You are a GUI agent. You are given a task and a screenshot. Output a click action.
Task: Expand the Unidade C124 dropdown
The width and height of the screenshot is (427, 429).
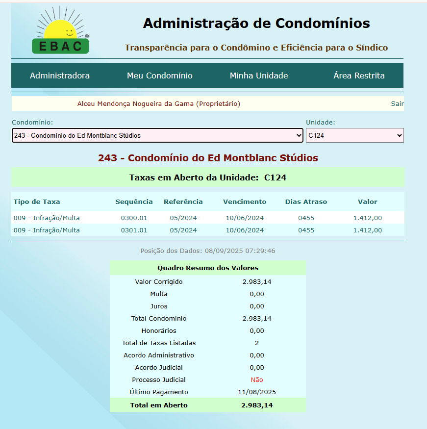tap(354, 135)
